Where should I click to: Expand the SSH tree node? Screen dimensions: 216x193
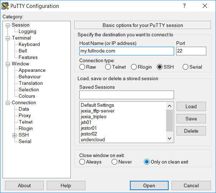pos(15,135)
